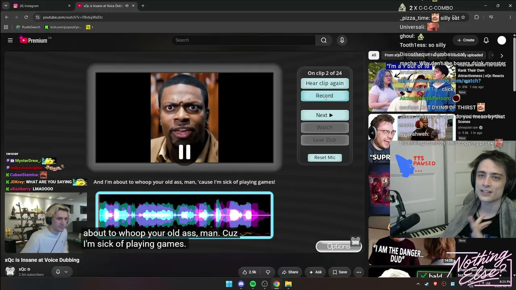Open a new browser tab
This screenshot has height=290, width=516.
(143, 6)
